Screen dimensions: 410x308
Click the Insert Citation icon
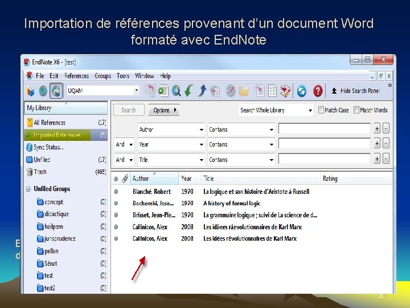260,91
